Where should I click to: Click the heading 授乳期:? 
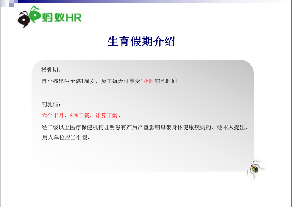pos(51,70)
